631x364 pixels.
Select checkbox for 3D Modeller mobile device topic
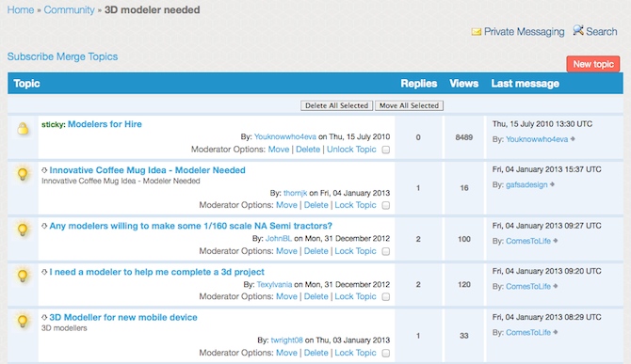pos(385,353)
